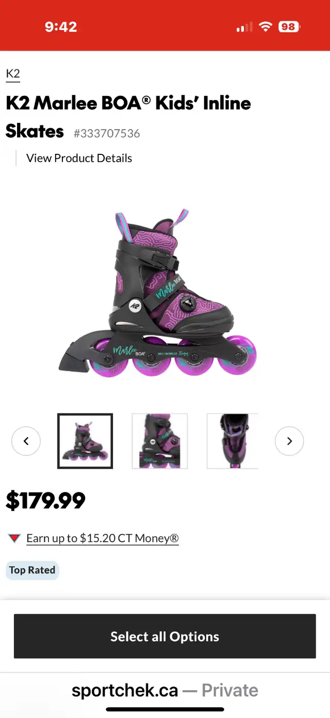Tap the cellular signal bars icon
The width and height of the screenshot is (330, 718).
click(244, 27)
